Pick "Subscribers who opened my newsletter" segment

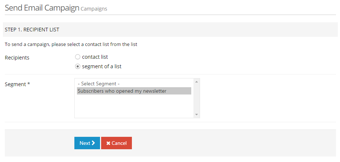click(x=122, y=91)
